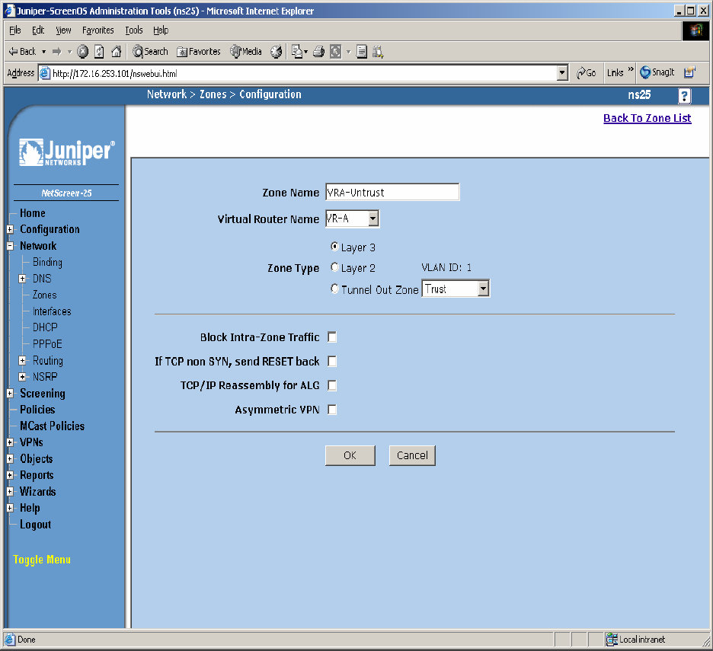Click the Discuss toolbar icon
This screenshot has width=713, height=651.
(x=362, y=51)
